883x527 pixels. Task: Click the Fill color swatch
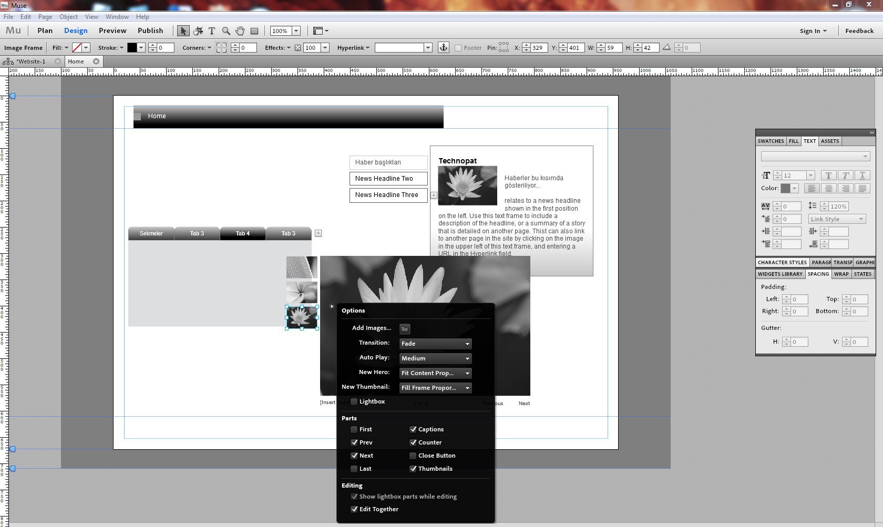[77, 48]
